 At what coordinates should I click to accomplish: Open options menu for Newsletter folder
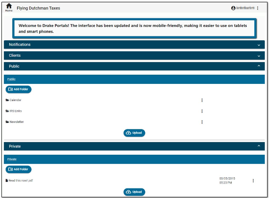click(x=202, y=122)
